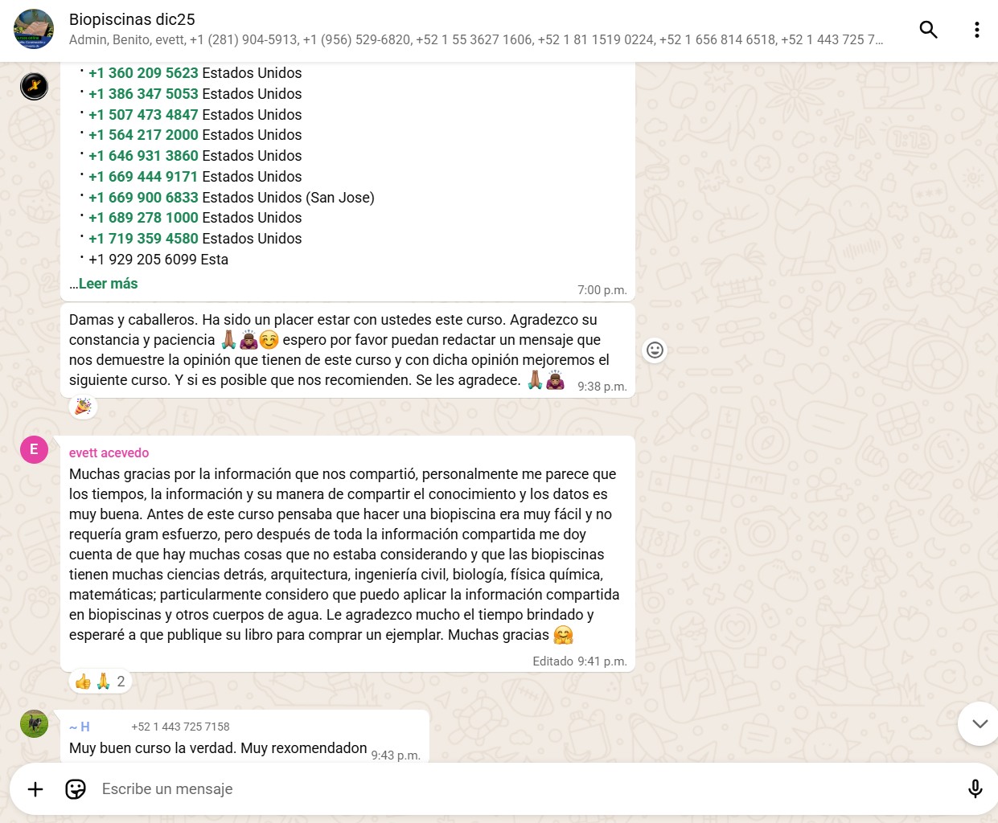Click the phone number +1 360 209 5623

[143, 73]
